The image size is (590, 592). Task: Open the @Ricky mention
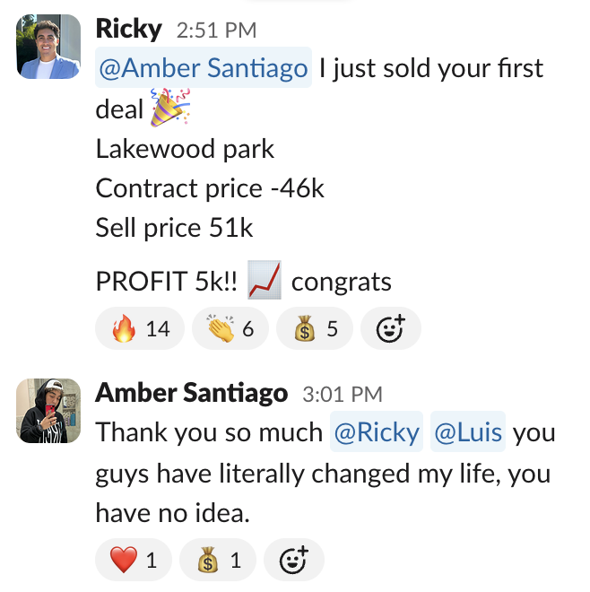pos(377,431)
